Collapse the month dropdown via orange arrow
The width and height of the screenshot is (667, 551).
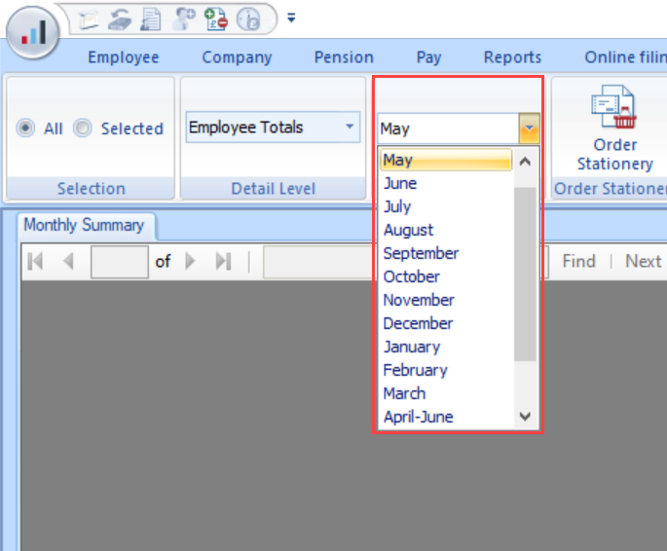pos(529,129)
